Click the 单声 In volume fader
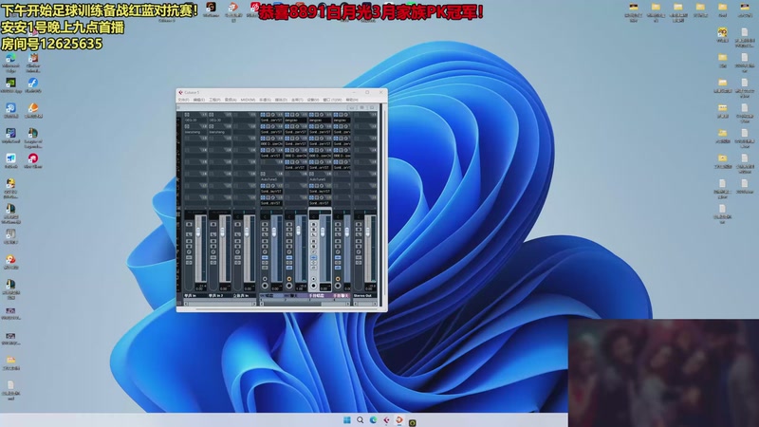759x427 pixels. pos(198,232)
